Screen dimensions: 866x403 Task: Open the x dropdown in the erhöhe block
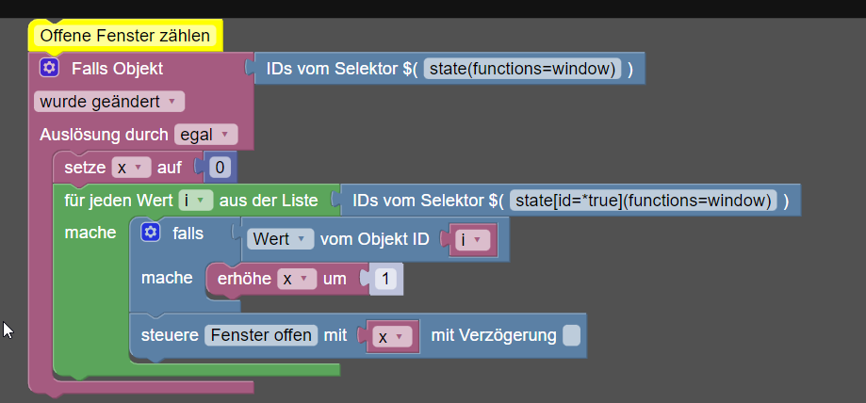297,279
